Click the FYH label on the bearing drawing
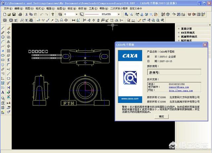 (x=69, y=103)
